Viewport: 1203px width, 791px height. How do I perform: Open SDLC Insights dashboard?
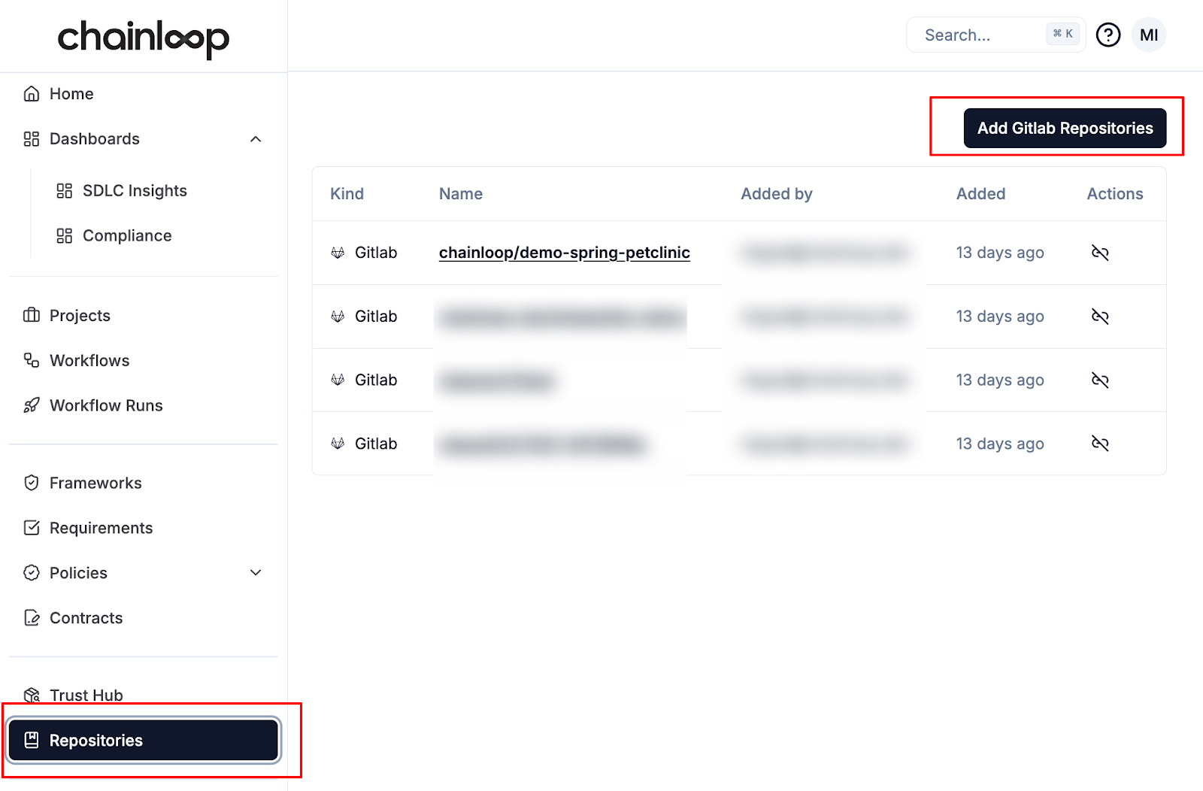click(x=134, y=191)
